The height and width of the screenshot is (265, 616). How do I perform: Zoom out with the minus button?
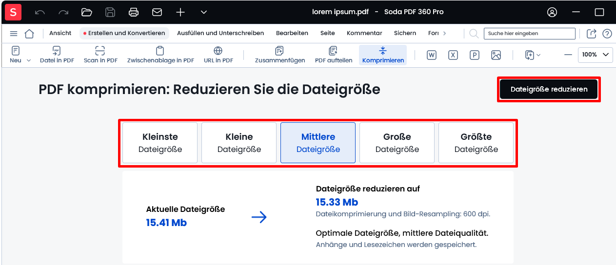[568, 55]
